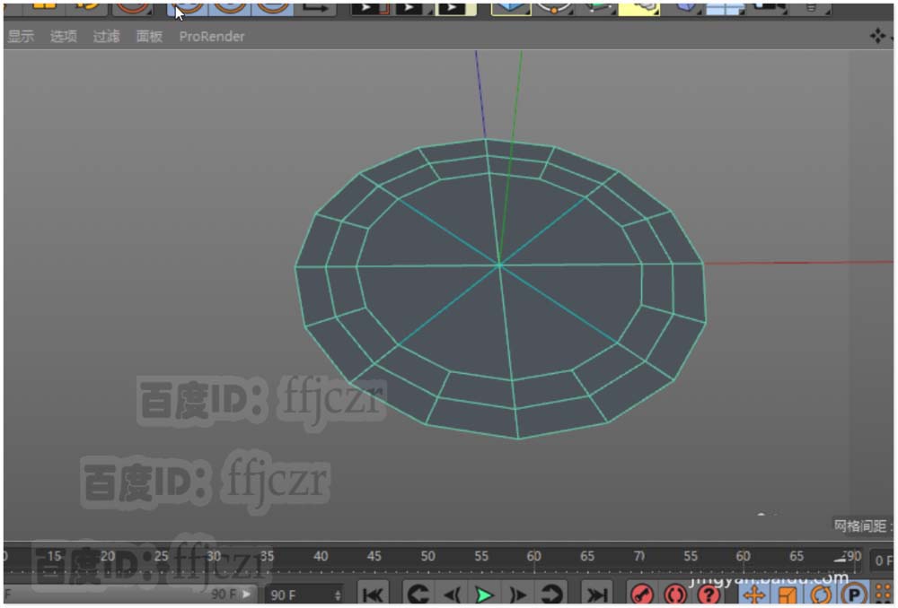Viewport: 898px width, 608px height.
Task: Go to the end of the animation
Action: point(595,595)
